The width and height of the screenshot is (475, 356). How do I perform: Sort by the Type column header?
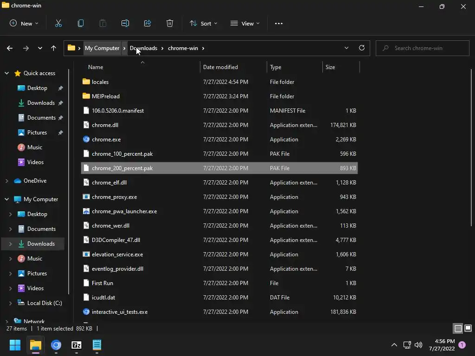point(276,67)
